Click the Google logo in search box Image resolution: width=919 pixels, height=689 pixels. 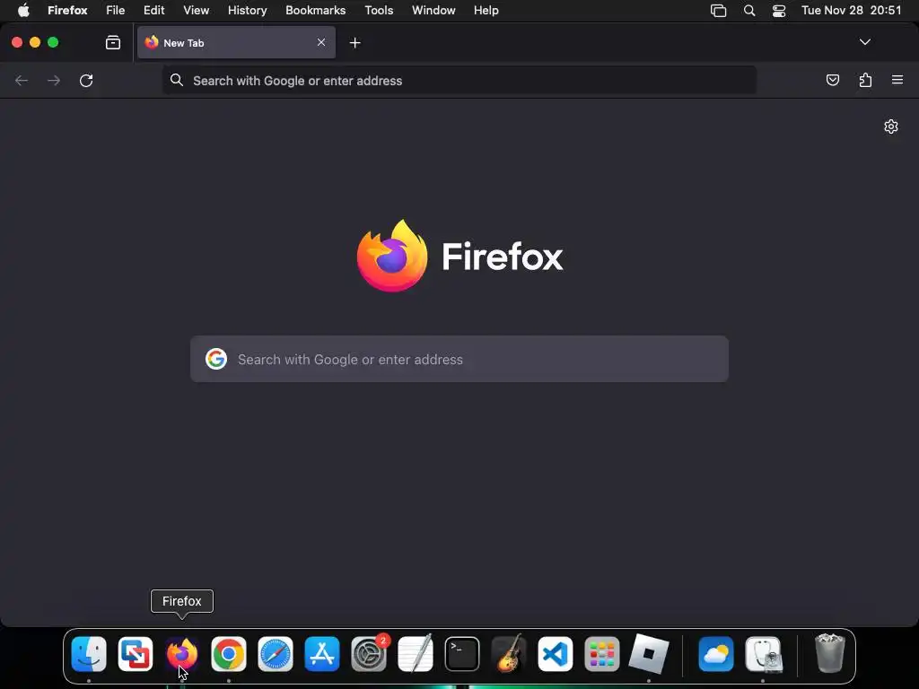tap(215, 359)
